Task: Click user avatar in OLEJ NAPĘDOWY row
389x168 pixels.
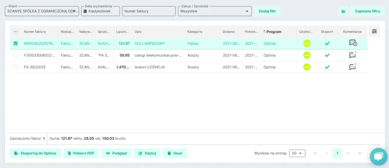Action: tap(307, 43)
